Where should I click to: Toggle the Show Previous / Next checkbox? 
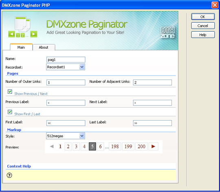click(x=10, y=92)
